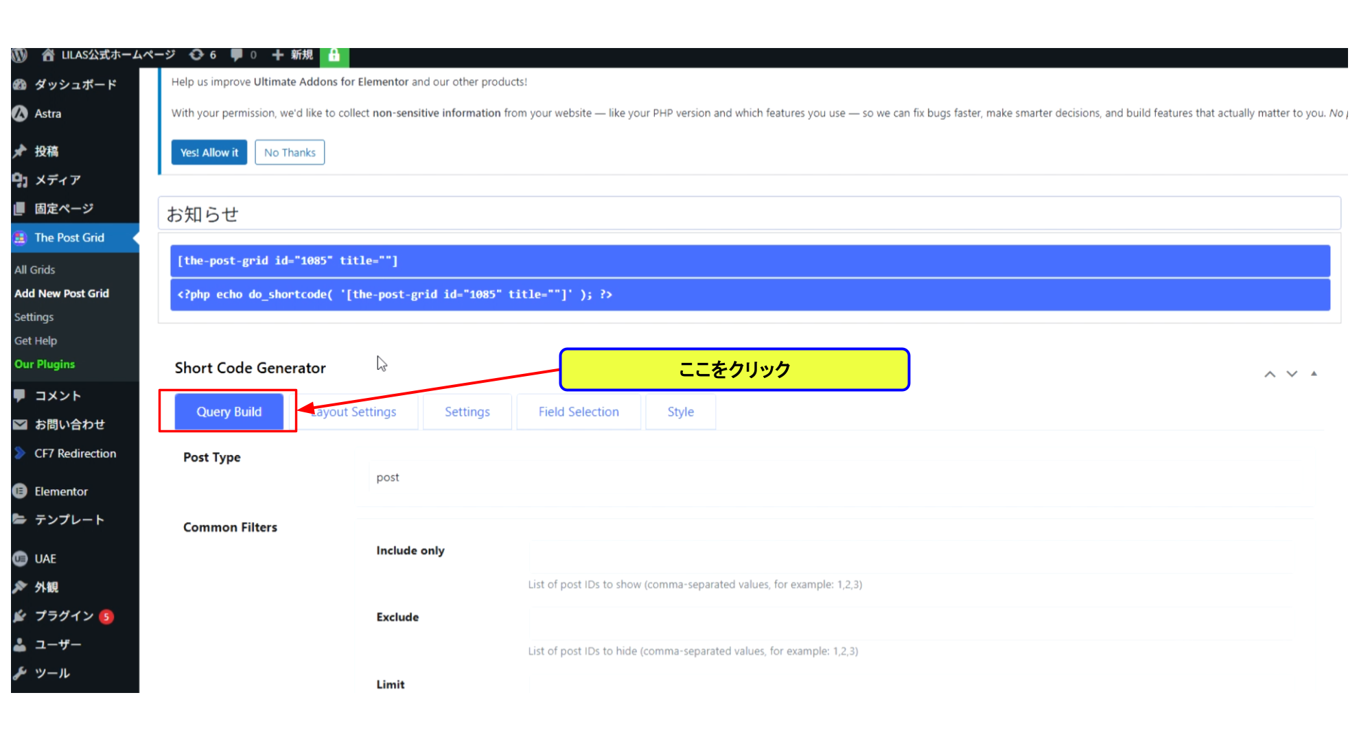Open the 外観 appearance brush icon

click(20, 587)
